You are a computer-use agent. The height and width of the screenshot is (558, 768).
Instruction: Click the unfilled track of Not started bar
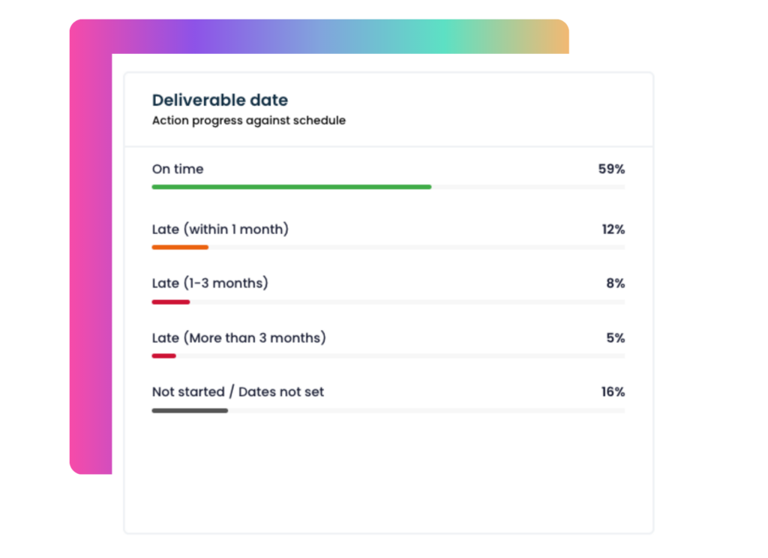click(x=426, y=410)
